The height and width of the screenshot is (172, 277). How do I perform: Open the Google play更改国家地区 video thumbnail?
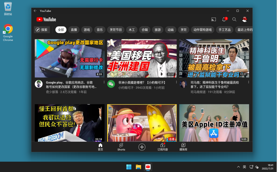click(70, 58)
